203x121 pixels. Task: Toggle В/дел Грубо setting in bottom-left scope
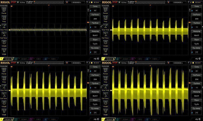(x=95, y=102)
